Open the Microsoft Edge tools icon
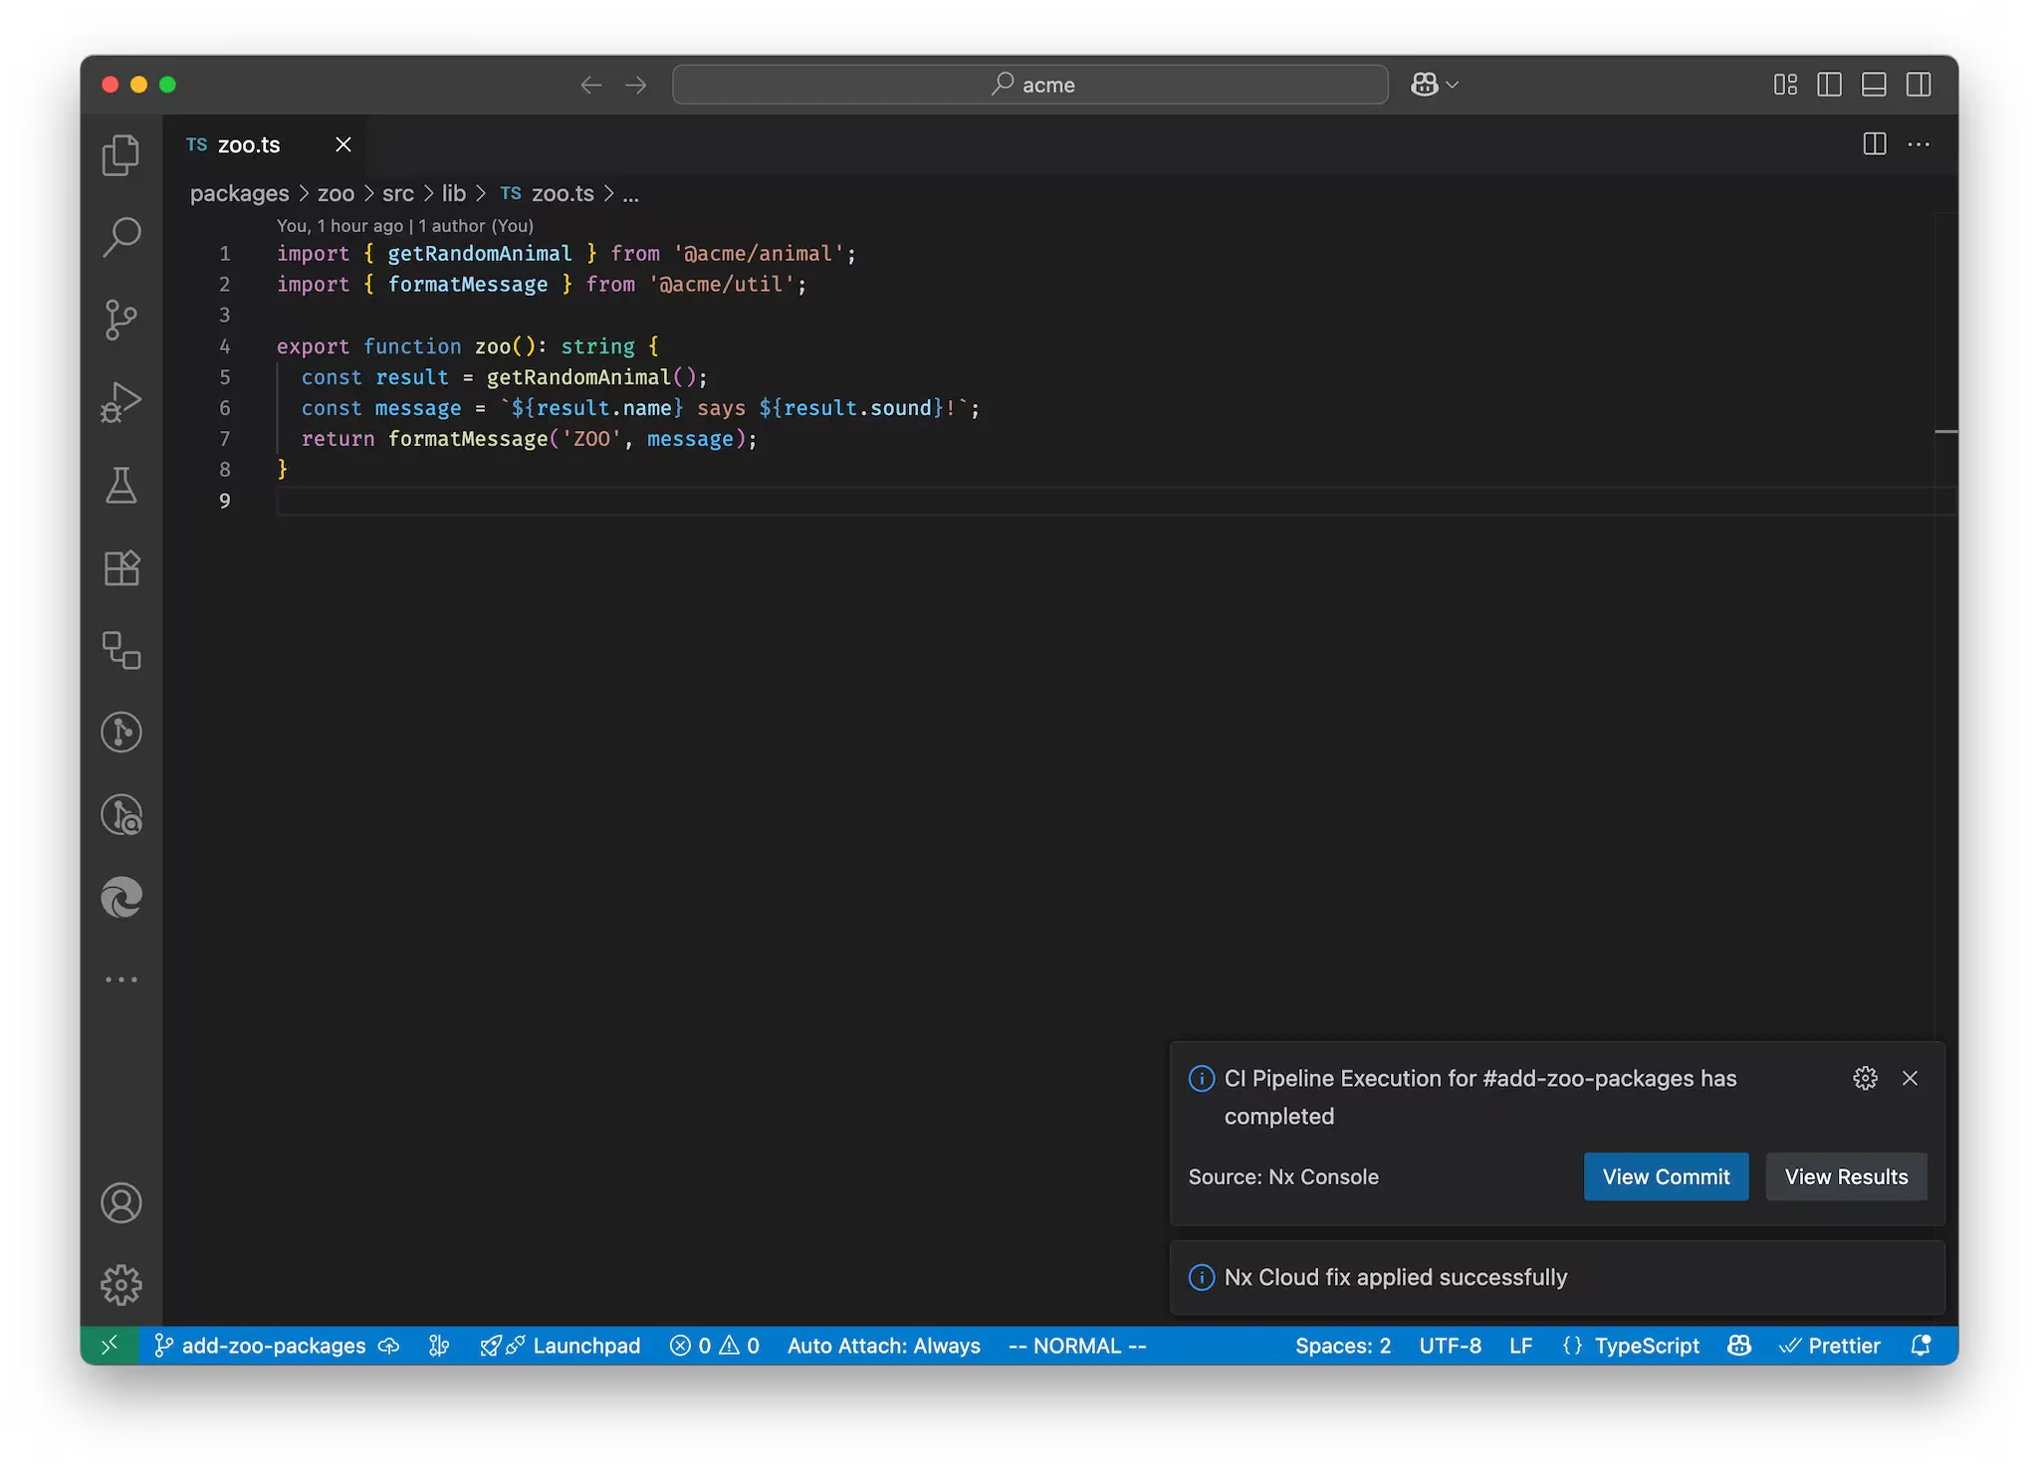The height and width of the screenshot is (1471, 2039). 121,898
